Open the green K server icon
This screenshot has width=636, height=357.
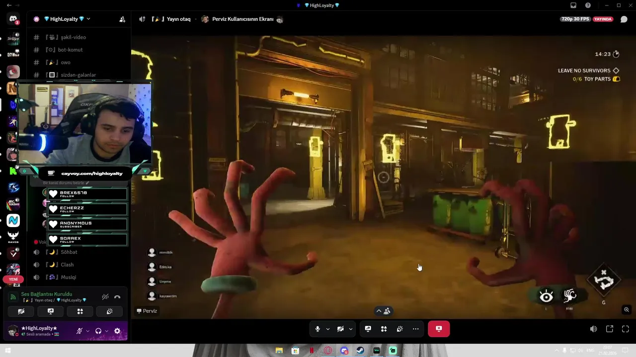(13, 171)
